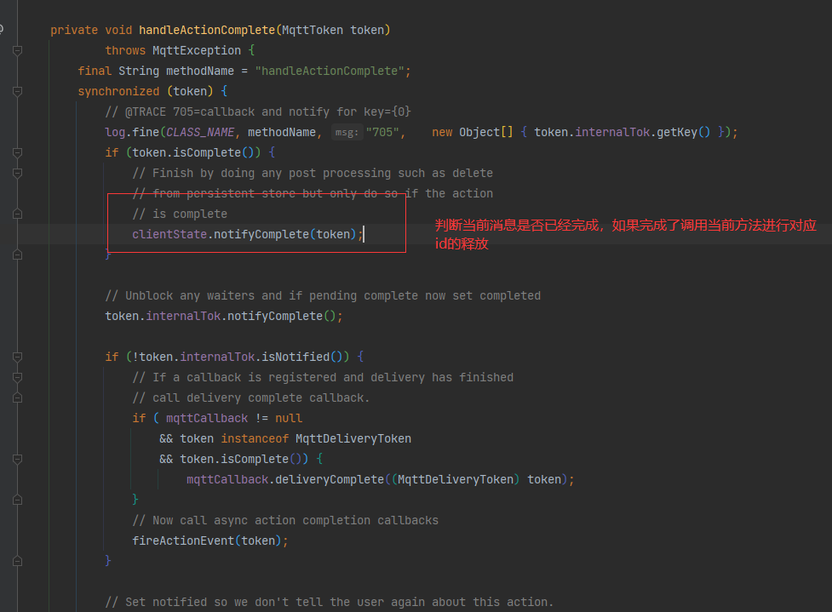
Task: Collapse fold marker at if (!token.internalTok.isNotified()) line
Action: tap(17, 357)
